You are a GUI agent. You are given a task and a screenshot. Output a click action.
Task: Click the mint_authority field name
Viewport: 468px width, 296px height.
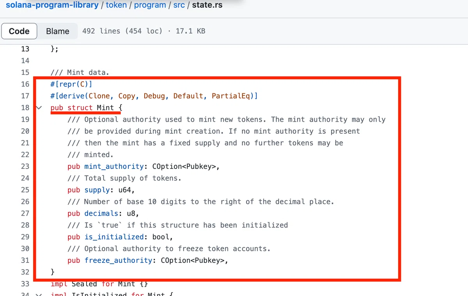[114, 166]
